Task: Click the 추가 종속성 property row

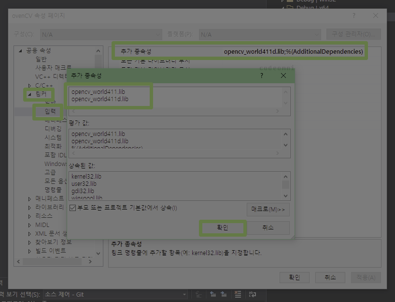Action: pyautogui.click(x=240, y=51)
